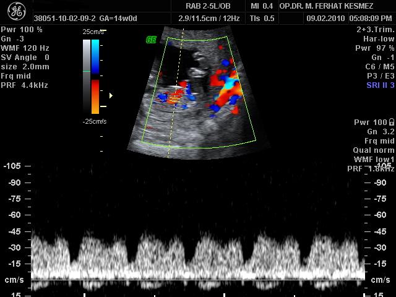The width and height of the screenshot is (396, 297).
Task: Click the lock icon next to Pwr 100
Action: click(x=391, y=123)
